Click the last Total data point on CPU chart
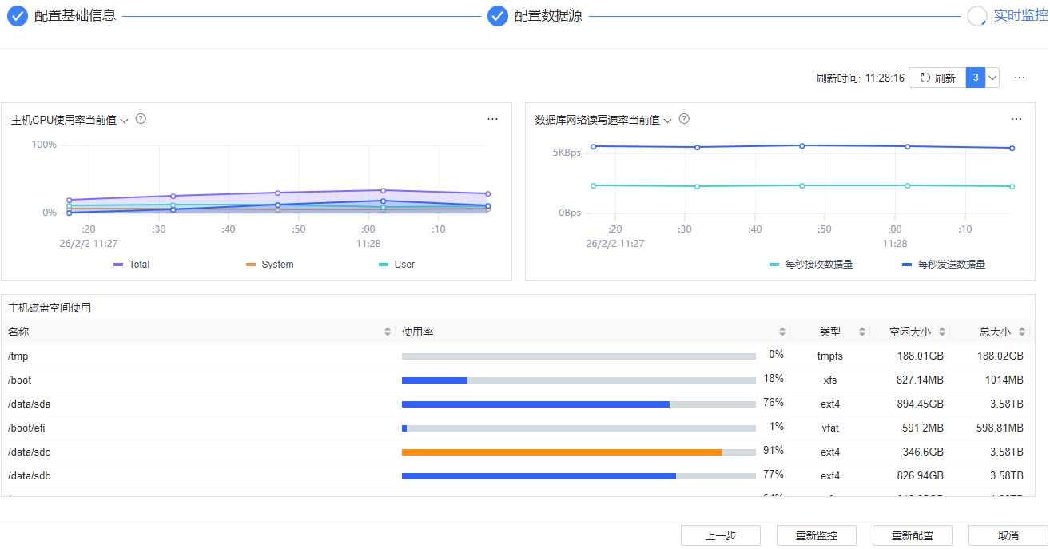The image size is (1050, 549). pos(487,193)
